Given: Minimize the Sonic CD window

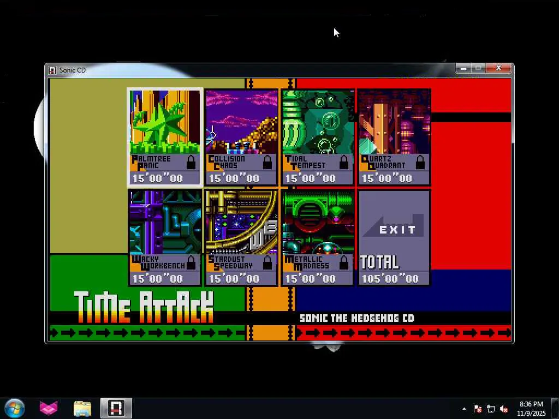Looking at the screenshot, I should point(463,68).
